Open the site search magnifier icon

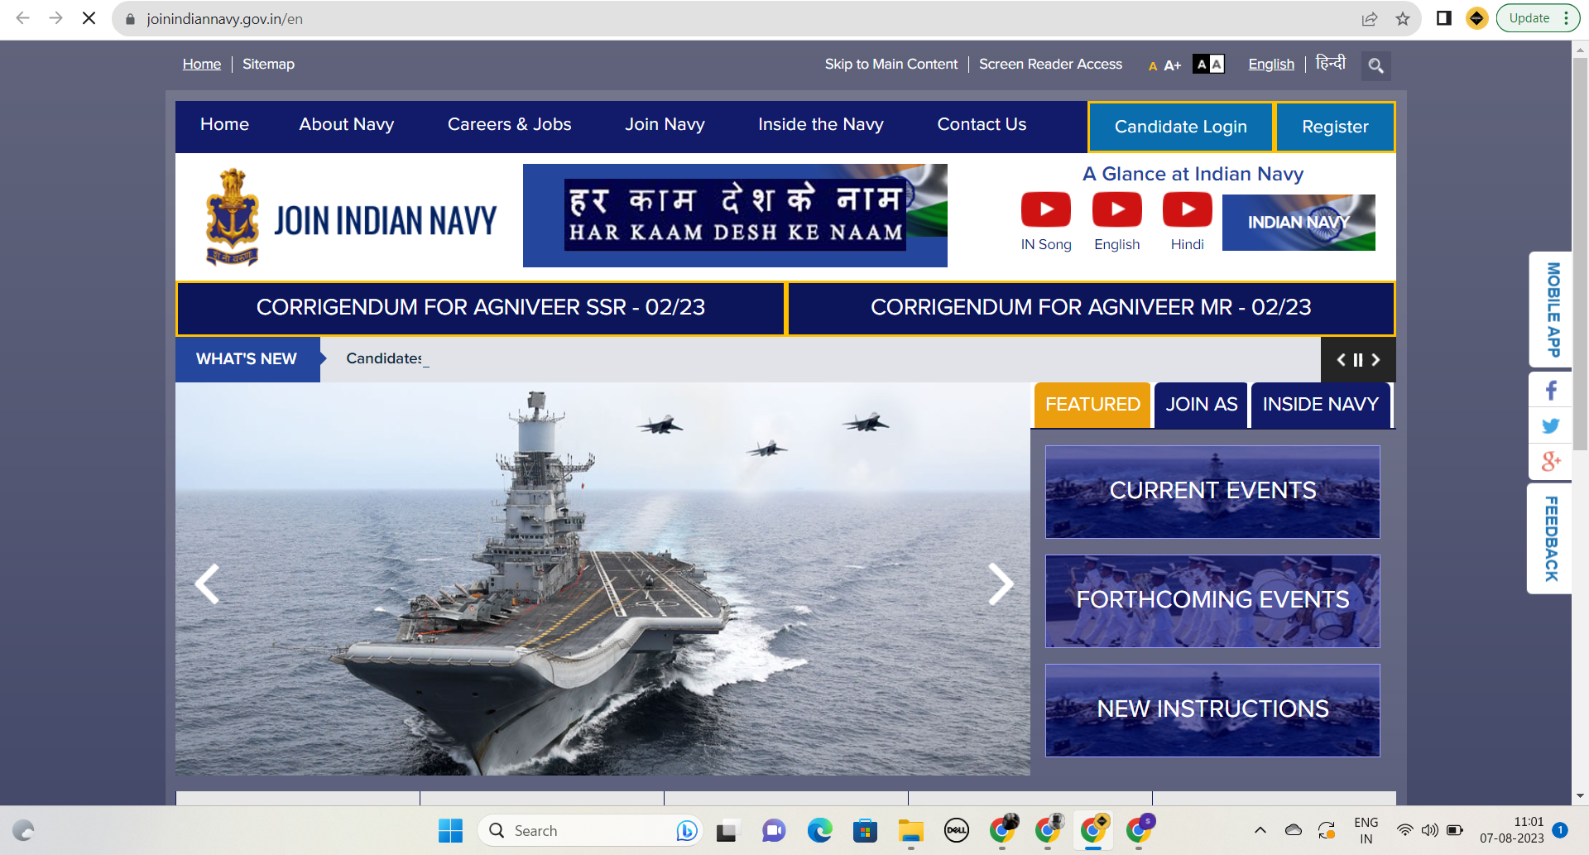tap(1375, 65)
